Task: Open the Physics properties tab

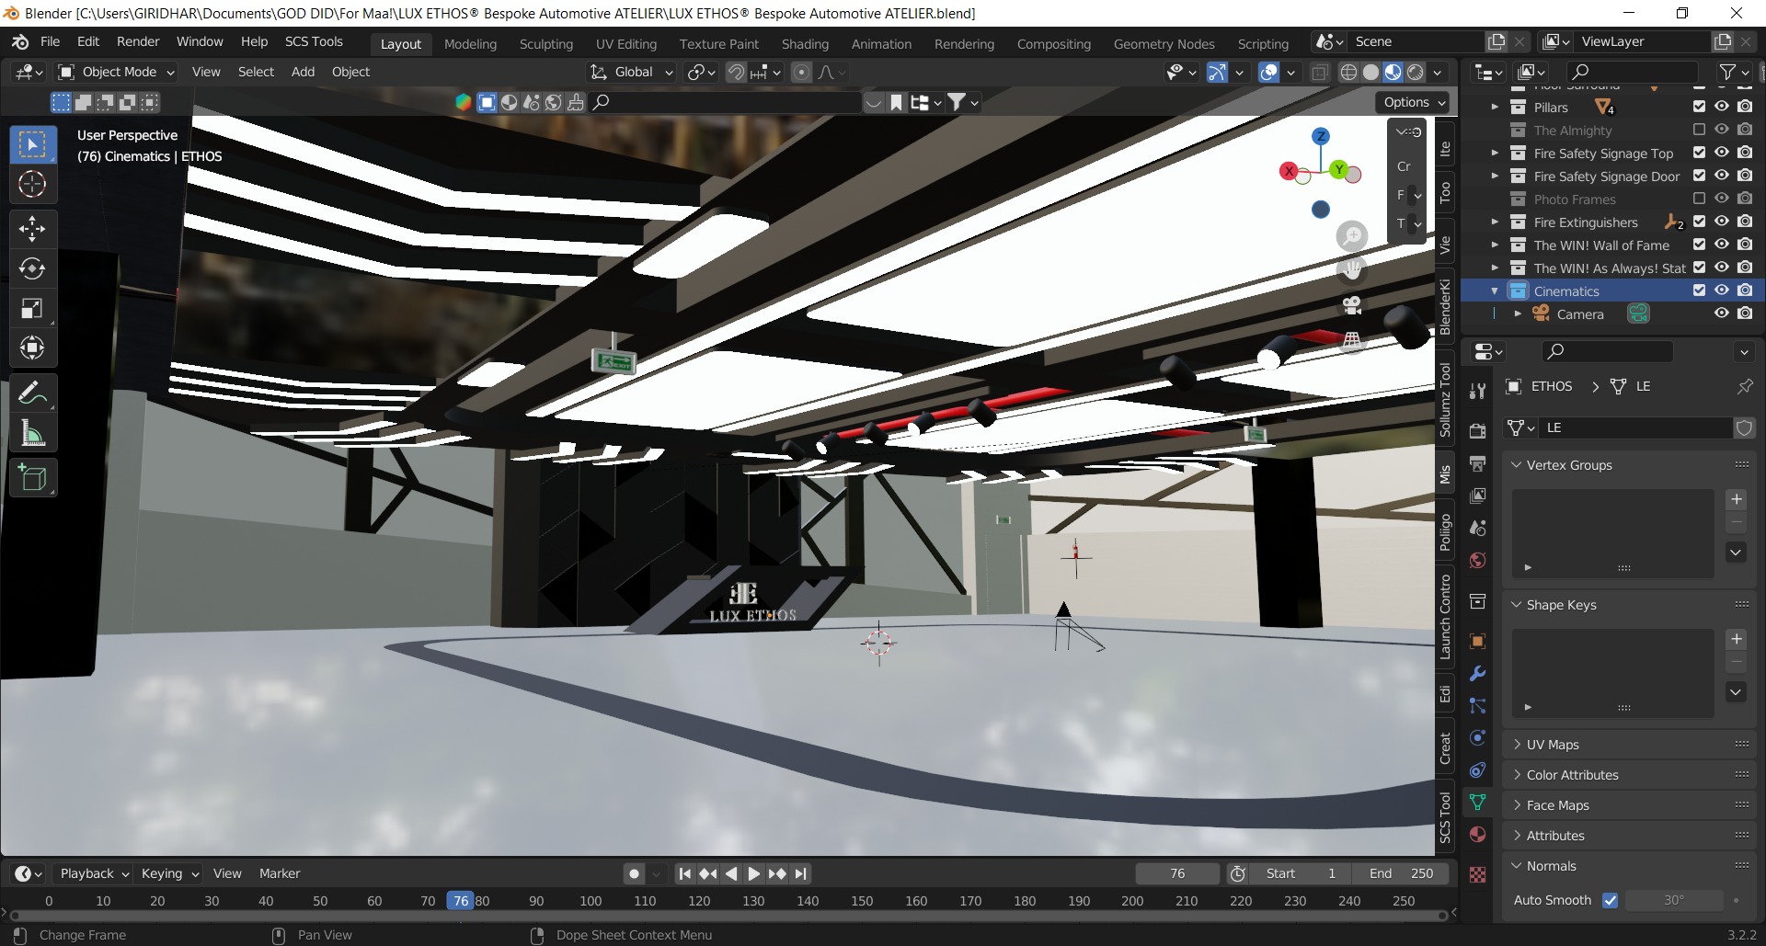Action: click(1477, 737)
